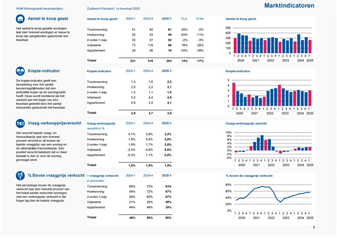The image size is (337, 238).
Task: Click the Zuidwest-Friesland 1e kwartaal 2025 header
Action: [x=113, y=9]
